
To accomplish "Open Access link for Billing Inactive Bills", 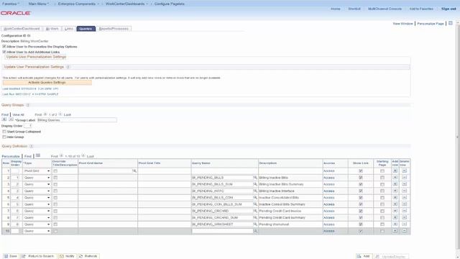I will pos(329,178).
